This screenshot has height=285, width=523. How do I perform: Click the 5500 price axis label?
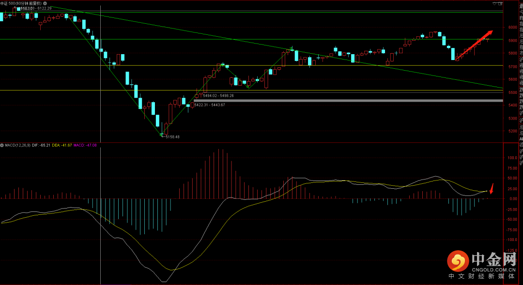pos(512,92)
